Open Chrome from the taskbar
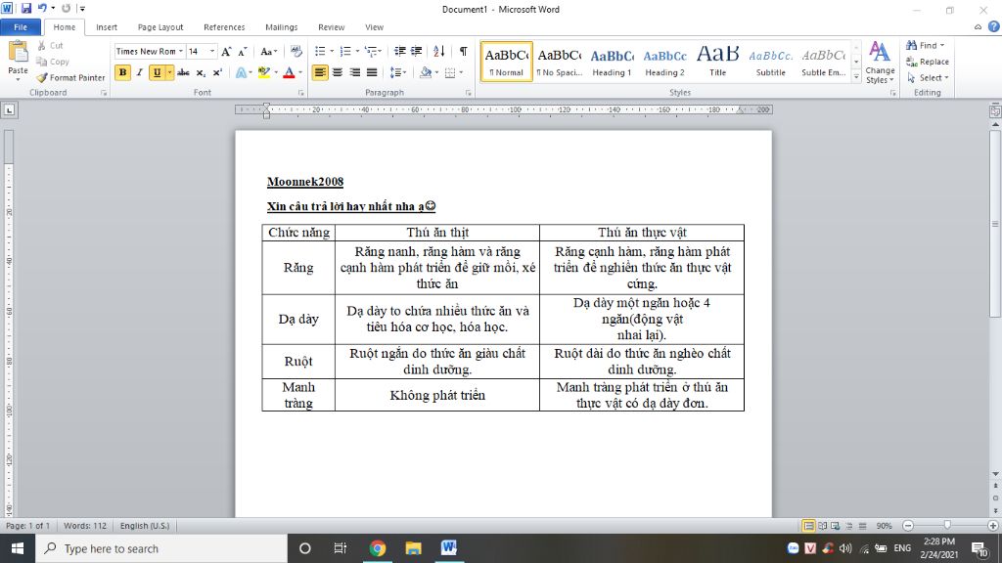This screenshot has width=1002, height=563. pos(378,548)
